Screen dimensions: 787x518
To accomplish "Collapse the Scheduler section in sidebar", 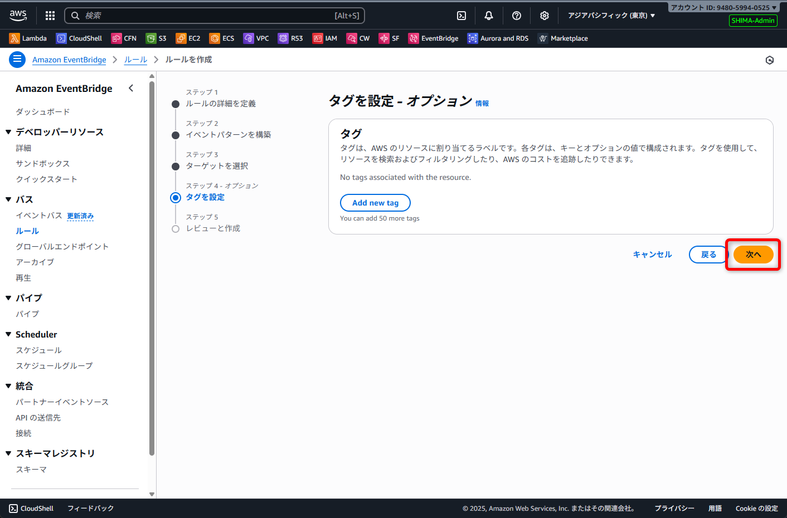I will (8, 334).
